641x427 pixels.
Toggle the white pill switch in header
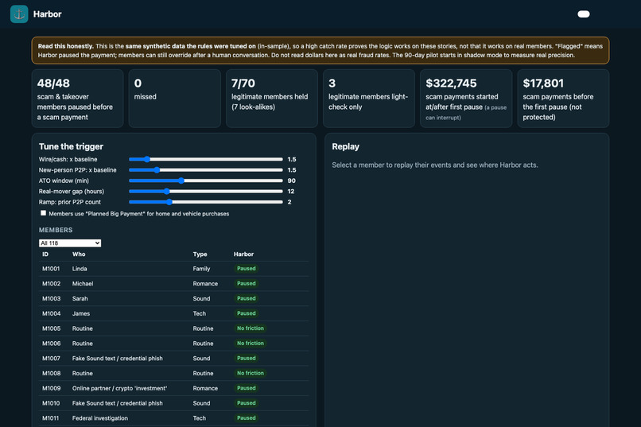(584, 14)
